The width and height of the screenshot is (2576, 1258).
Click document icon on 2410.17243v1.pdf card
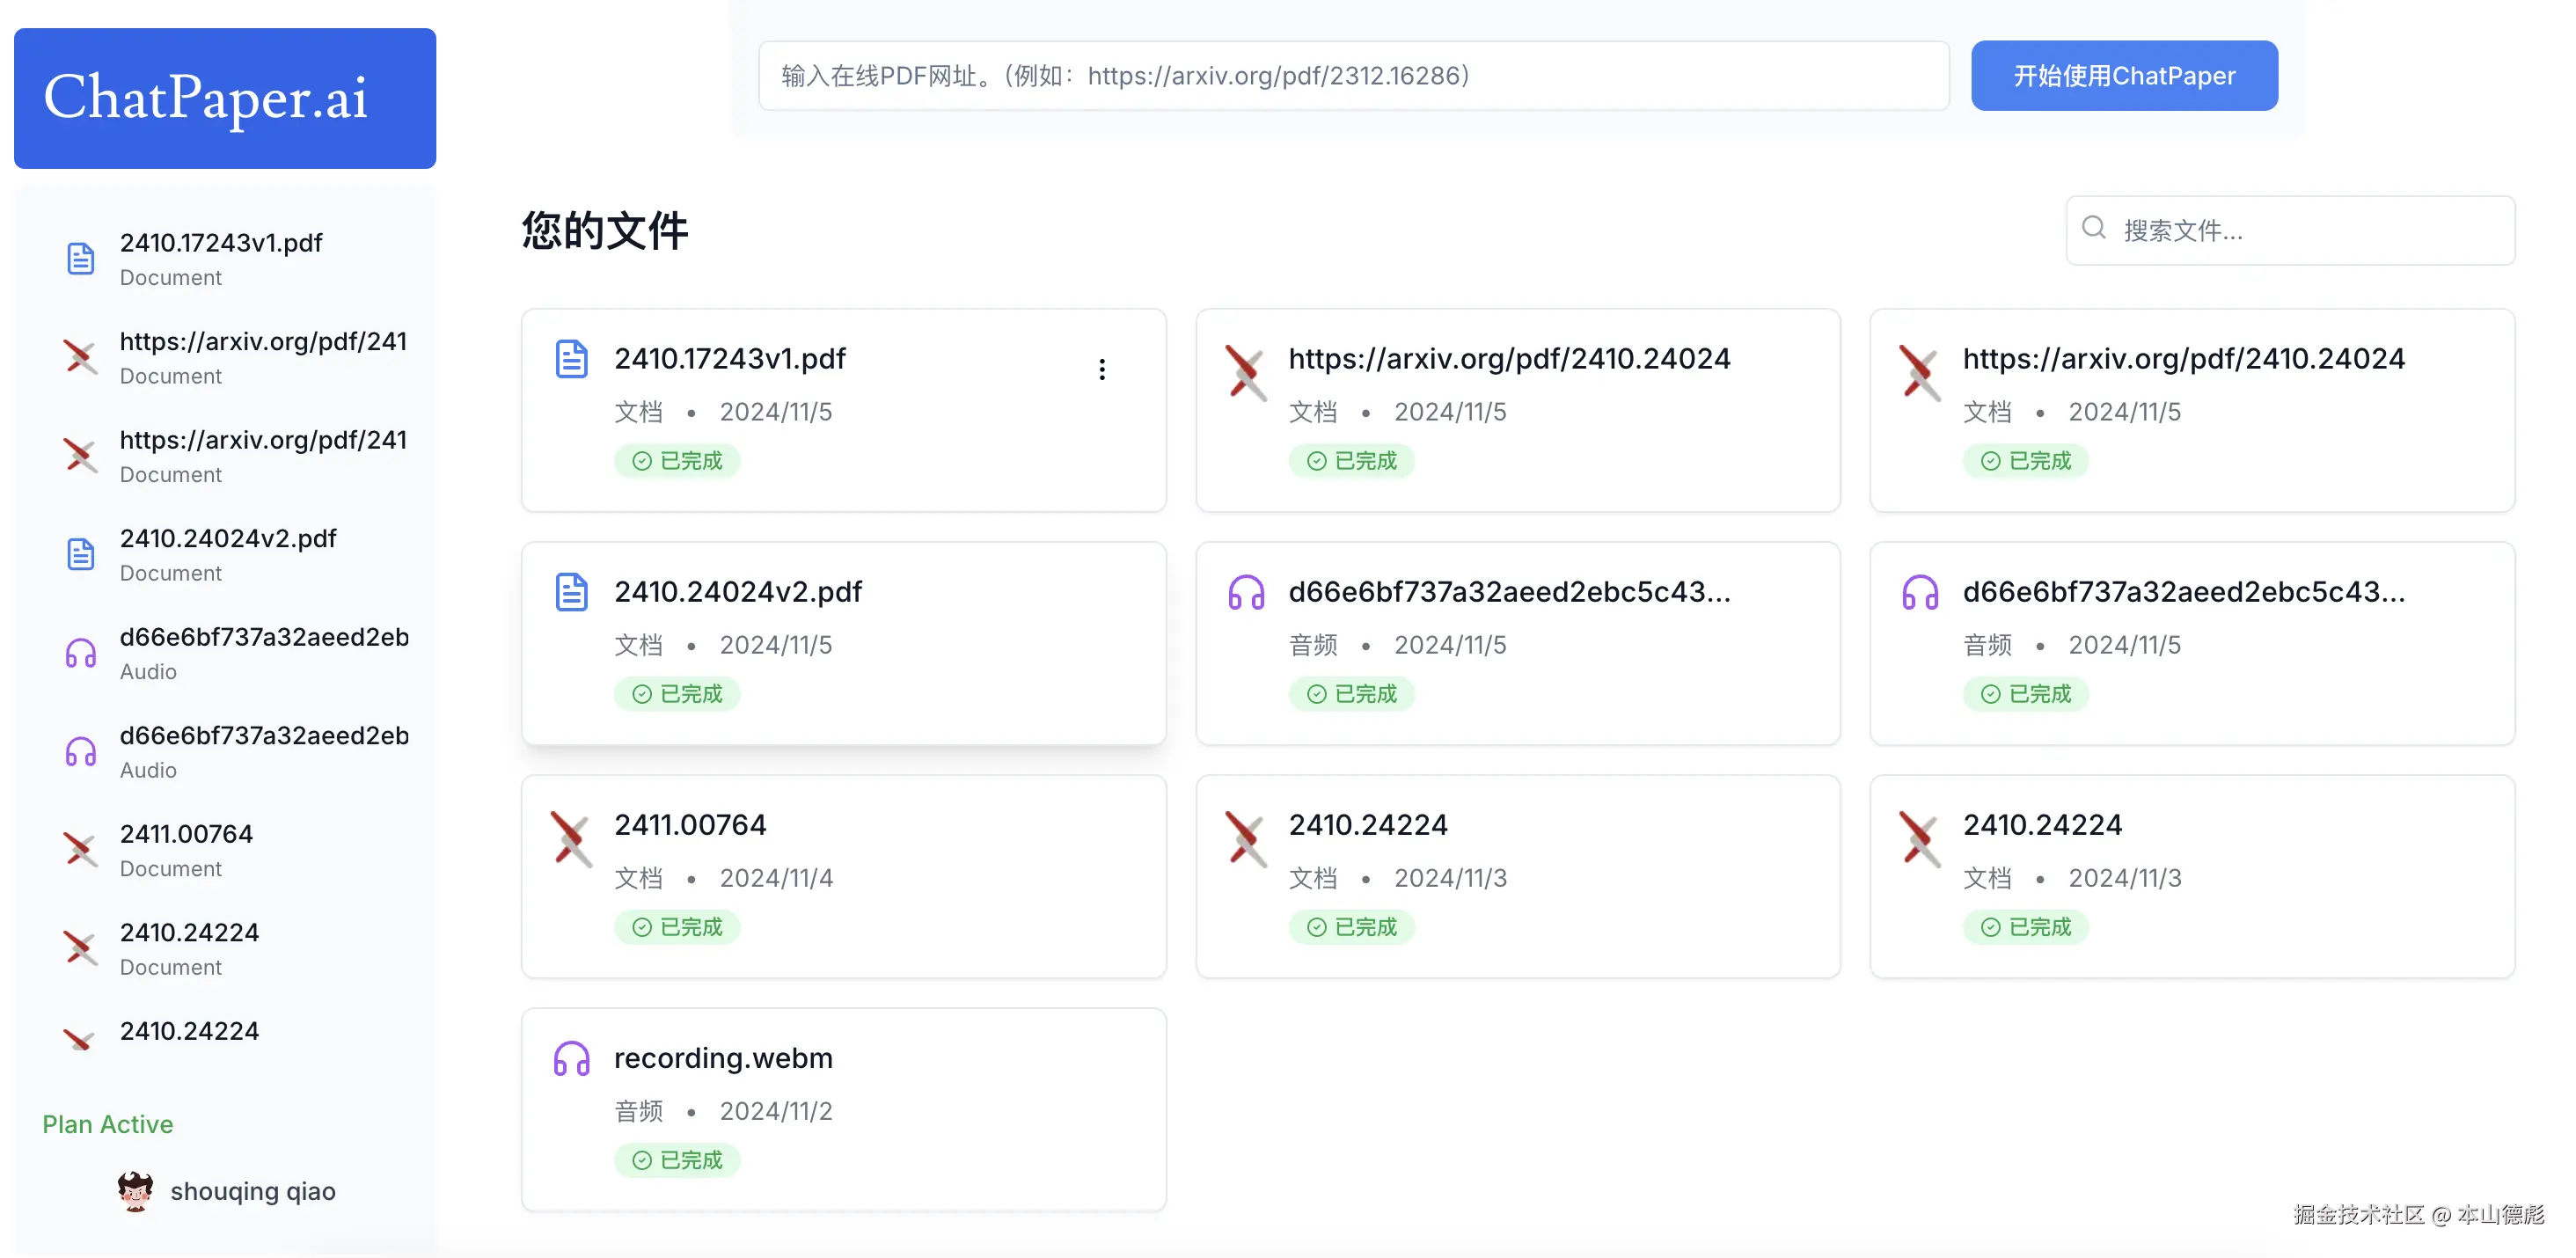coord(571,359)
